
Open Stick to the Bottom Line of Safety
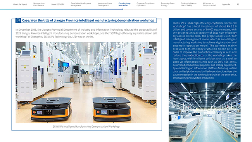point(188,4)
